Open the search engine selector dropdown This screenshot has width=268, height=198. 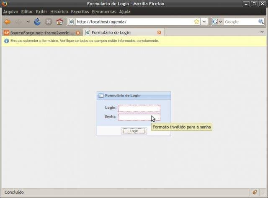[217, 22]
